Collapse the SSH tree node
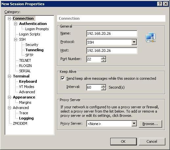The height and width of the screenshot is (150, 170). (x=16, y=39)
